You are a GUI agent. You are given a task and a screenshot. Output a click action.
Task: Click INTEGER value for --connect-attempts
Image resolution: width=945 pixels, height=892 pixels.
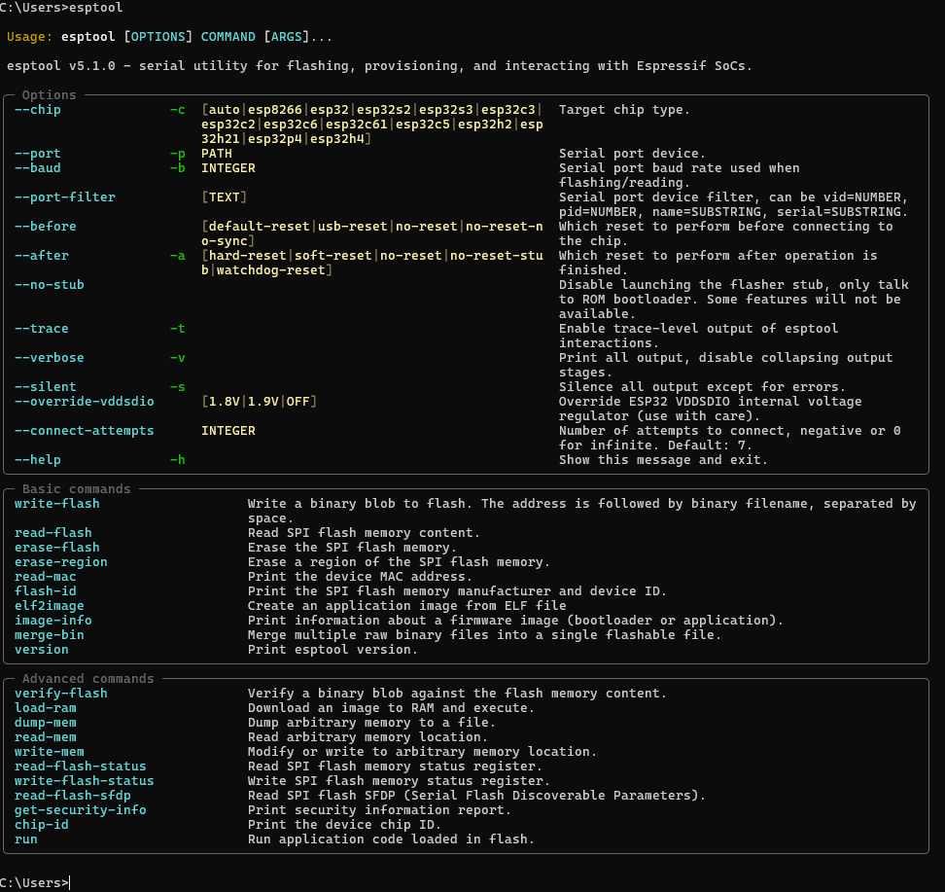pos(228,431)
